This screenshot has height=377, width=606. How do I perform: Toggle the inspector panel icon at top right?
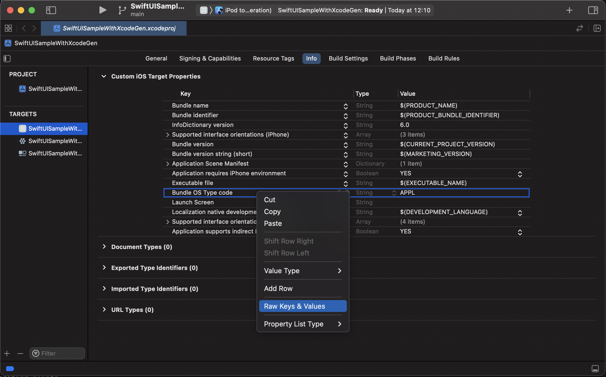(x=593, y=10)
